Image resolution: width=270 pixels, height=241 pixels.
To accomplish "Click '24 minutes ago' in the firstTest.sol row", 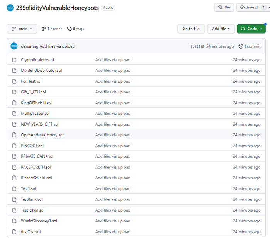I will click(x=246, y=232).
